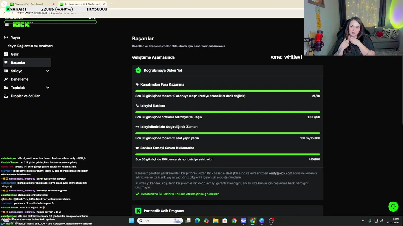Image resolution: width=403 pixels, height=226 pixels.
Task: Open the Doğrulamaya Giden Yol section header
Action: coord(228,70)
